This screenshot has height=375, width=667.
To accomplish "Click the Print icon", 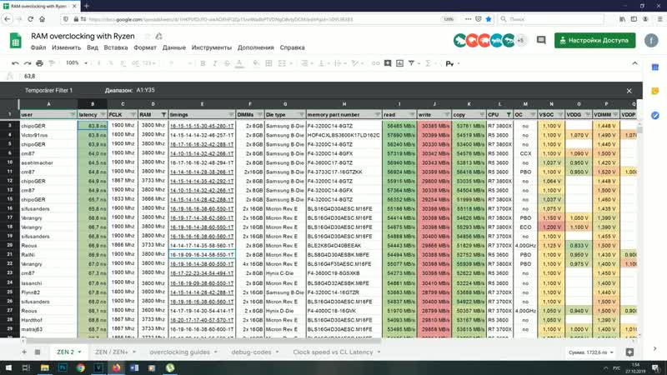I will click(39, 63).
